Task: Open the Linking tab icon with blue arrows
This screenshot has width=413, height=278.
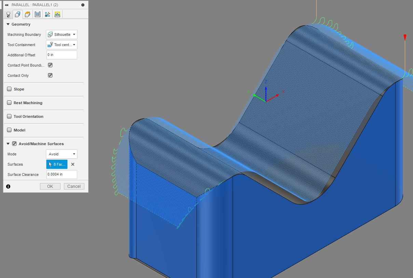Action: coord(47,14)
